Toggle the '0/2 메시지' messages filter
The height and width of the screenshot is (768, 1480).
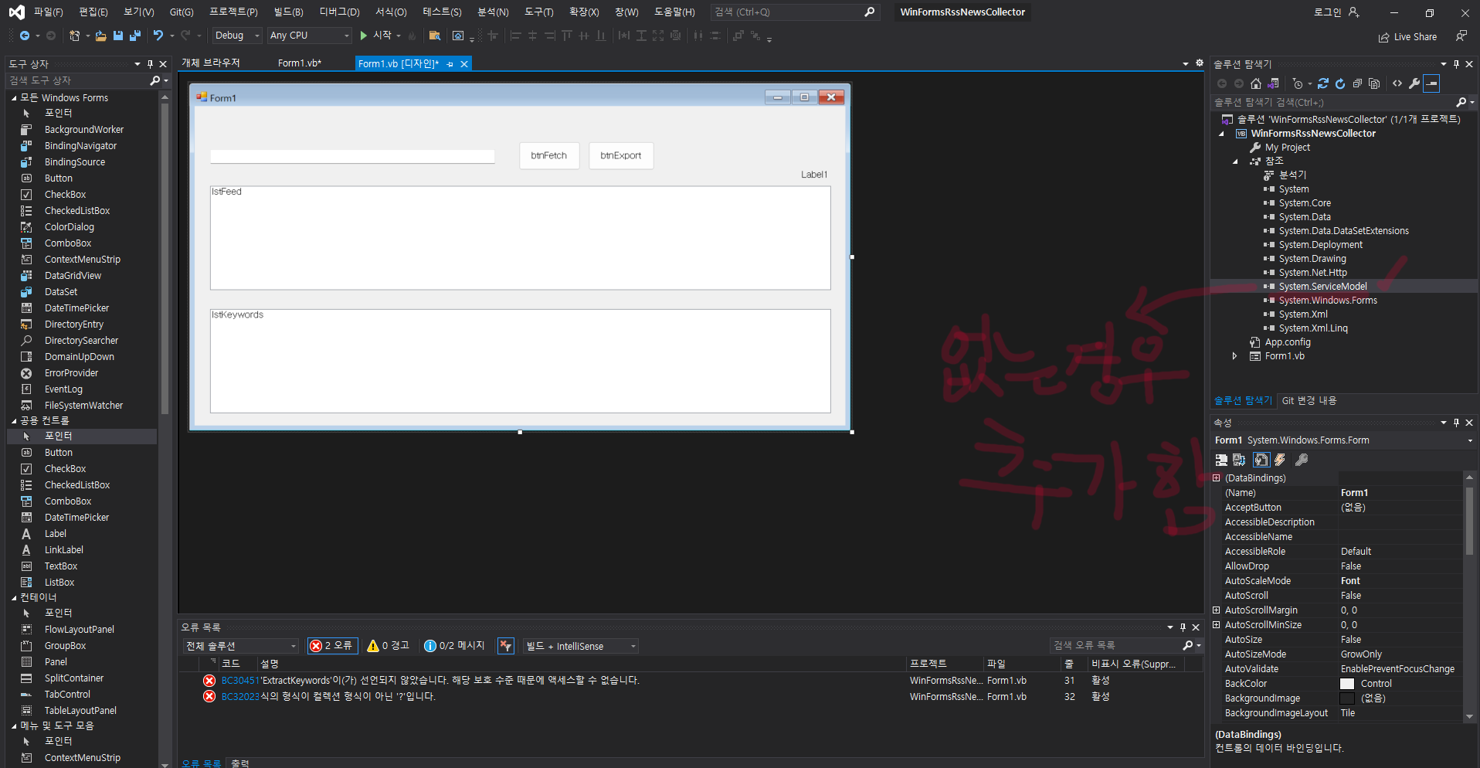coord(455,646)
